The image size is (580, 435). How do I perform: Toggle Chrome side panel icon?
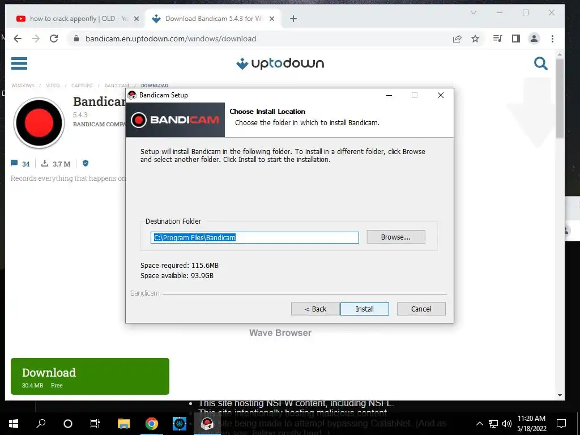(515, 39)
